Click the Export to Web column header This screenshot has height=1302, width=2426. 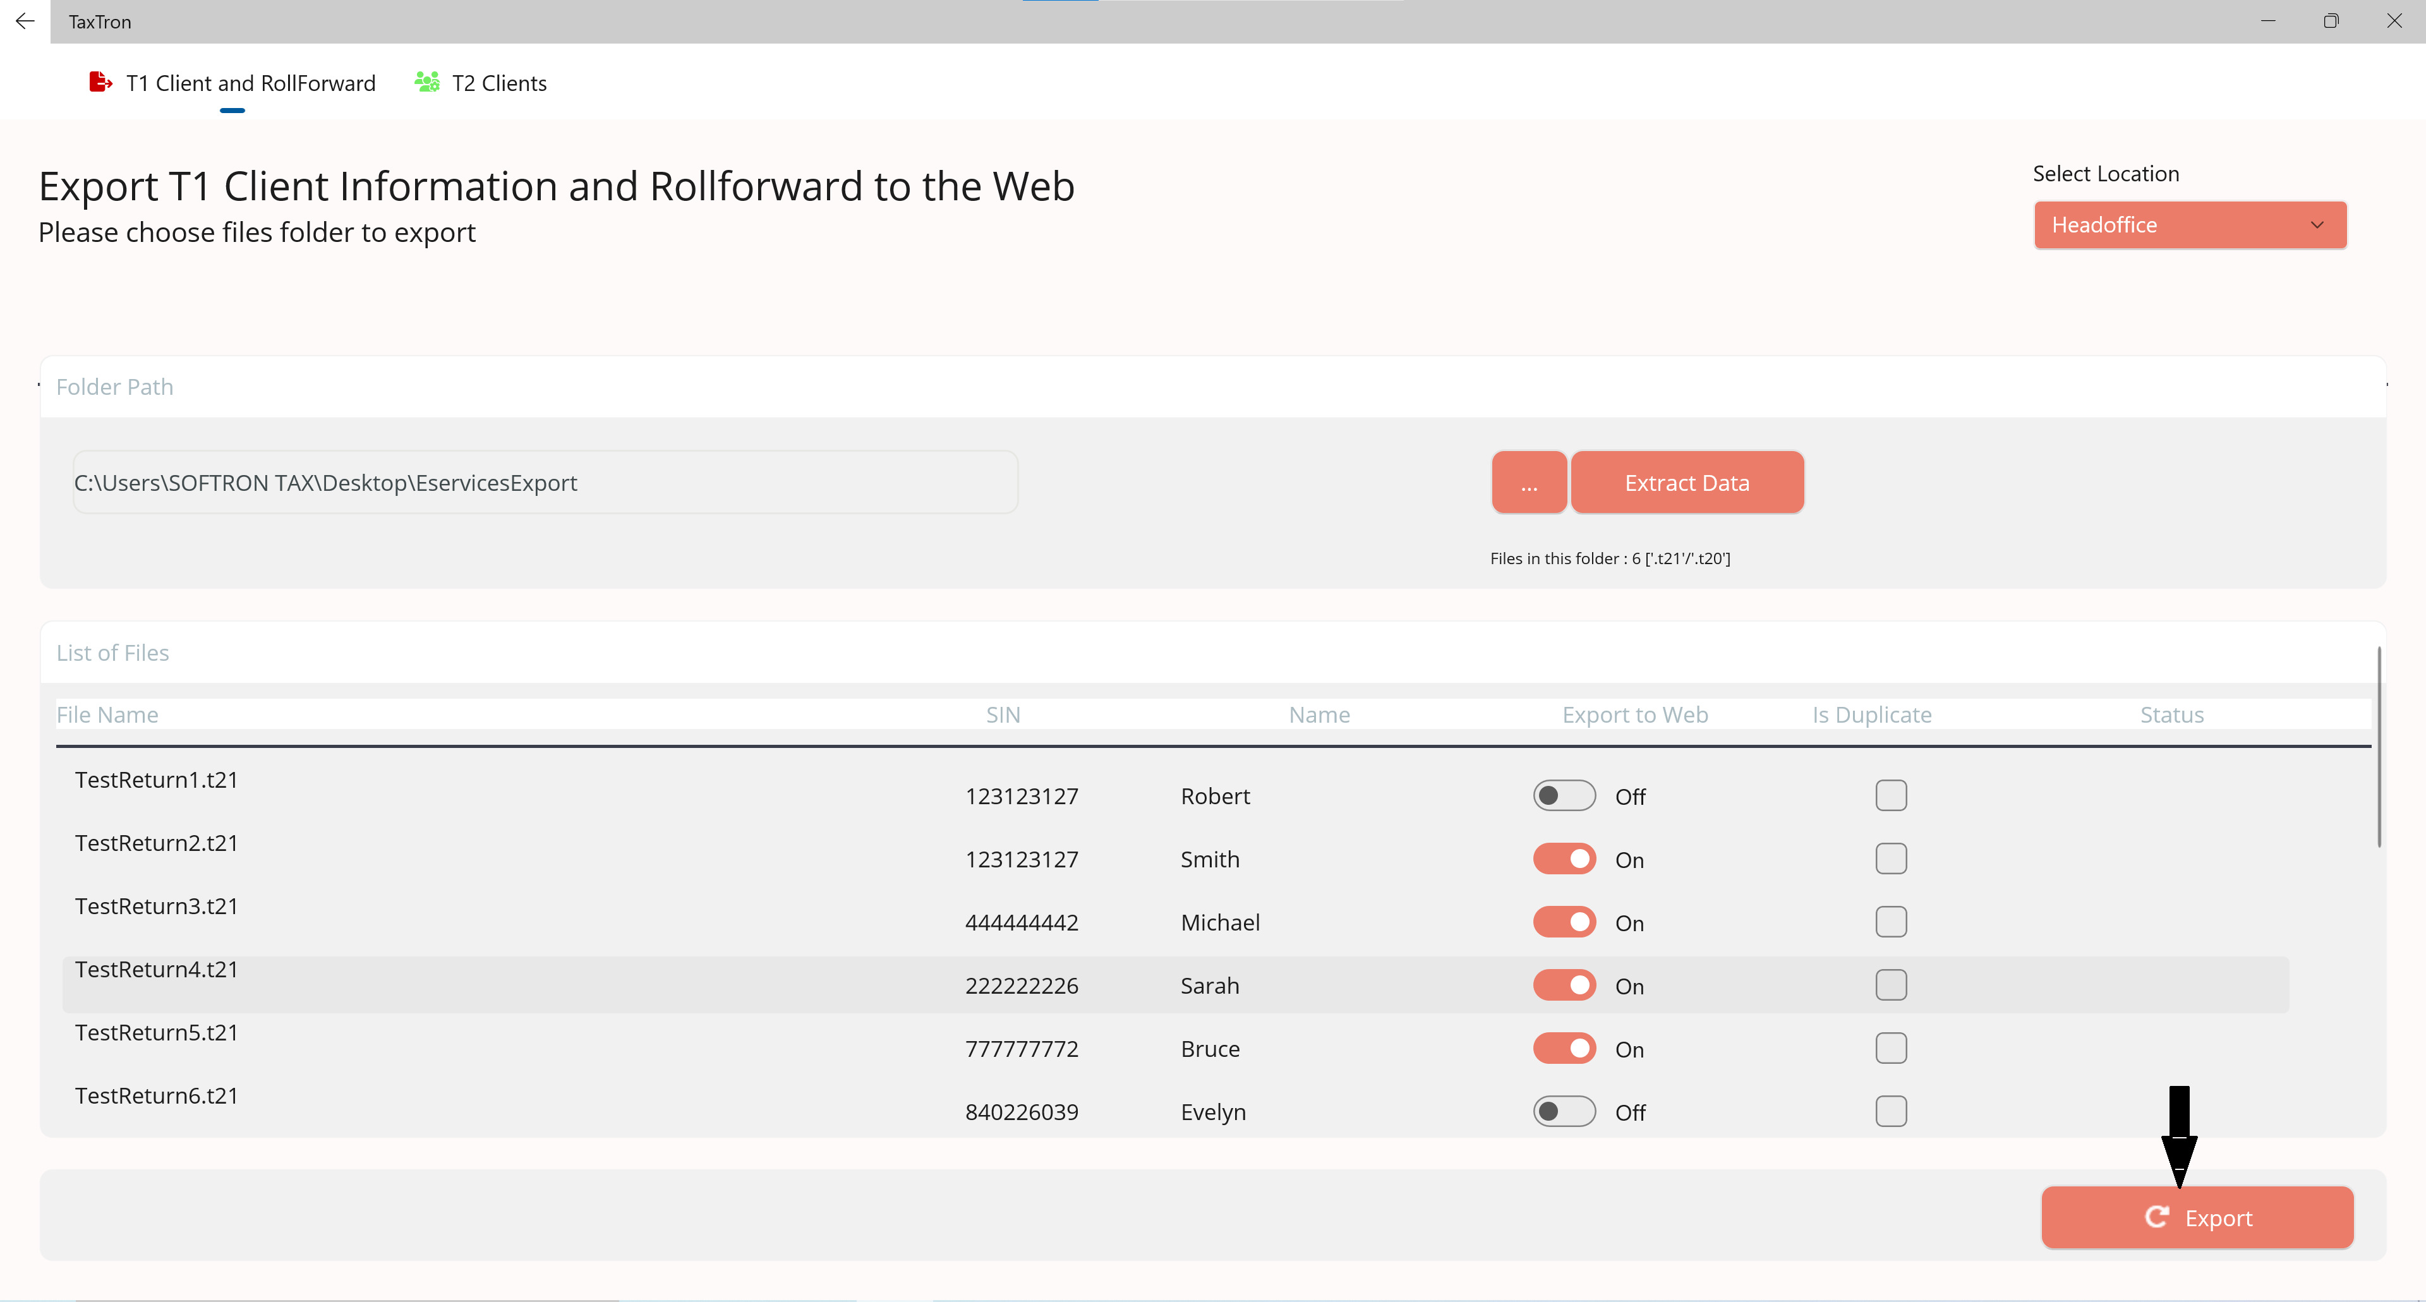point(1635,714)
